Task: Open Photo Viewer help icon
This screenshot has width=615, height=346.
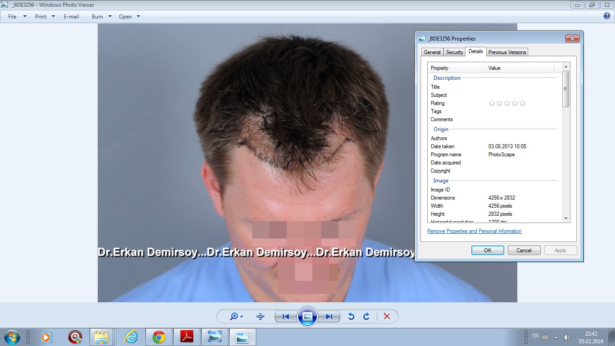Action: tap(607, 16)
